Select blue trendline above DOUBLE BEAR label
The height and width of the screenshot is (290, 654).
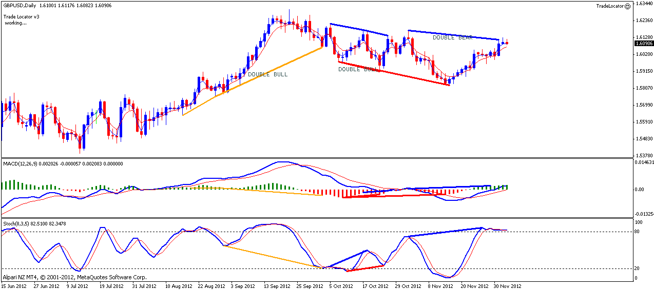point(454,35)
